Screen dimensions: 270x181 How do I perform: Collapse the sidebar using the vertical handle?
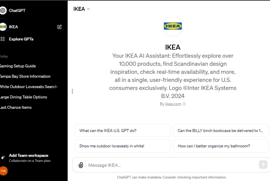click(72, 91)
